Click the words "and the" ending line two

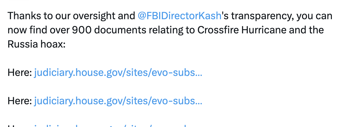[x=306, y=30]
